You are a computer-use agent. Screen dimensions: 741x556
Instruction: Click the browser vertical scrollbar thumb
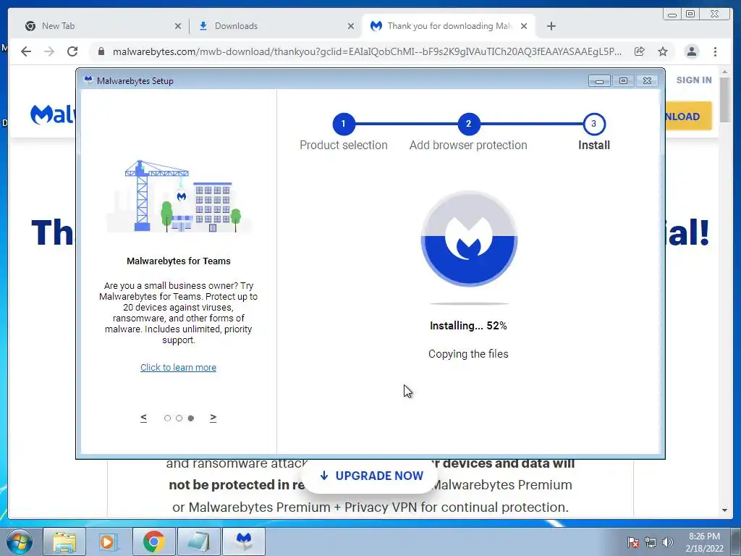tap(724, 100)
